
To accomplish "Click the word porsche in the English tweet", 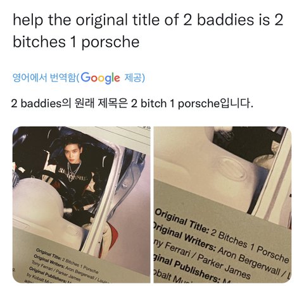I will [x=110, y=42].
